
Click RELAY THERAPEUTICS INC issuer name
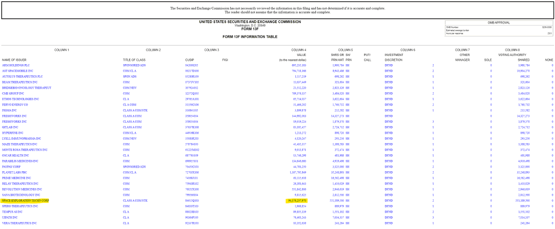[x=19, y=184]
